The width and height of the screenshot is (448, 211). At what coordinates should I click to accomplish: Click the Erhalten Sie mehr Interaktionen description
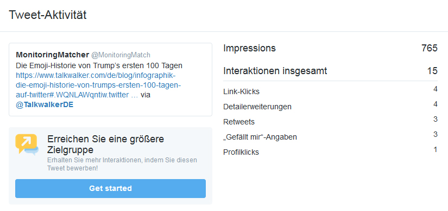[x=122, y=164]
